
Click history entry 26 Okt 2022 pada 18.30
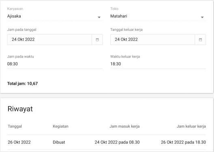(183, 142)
